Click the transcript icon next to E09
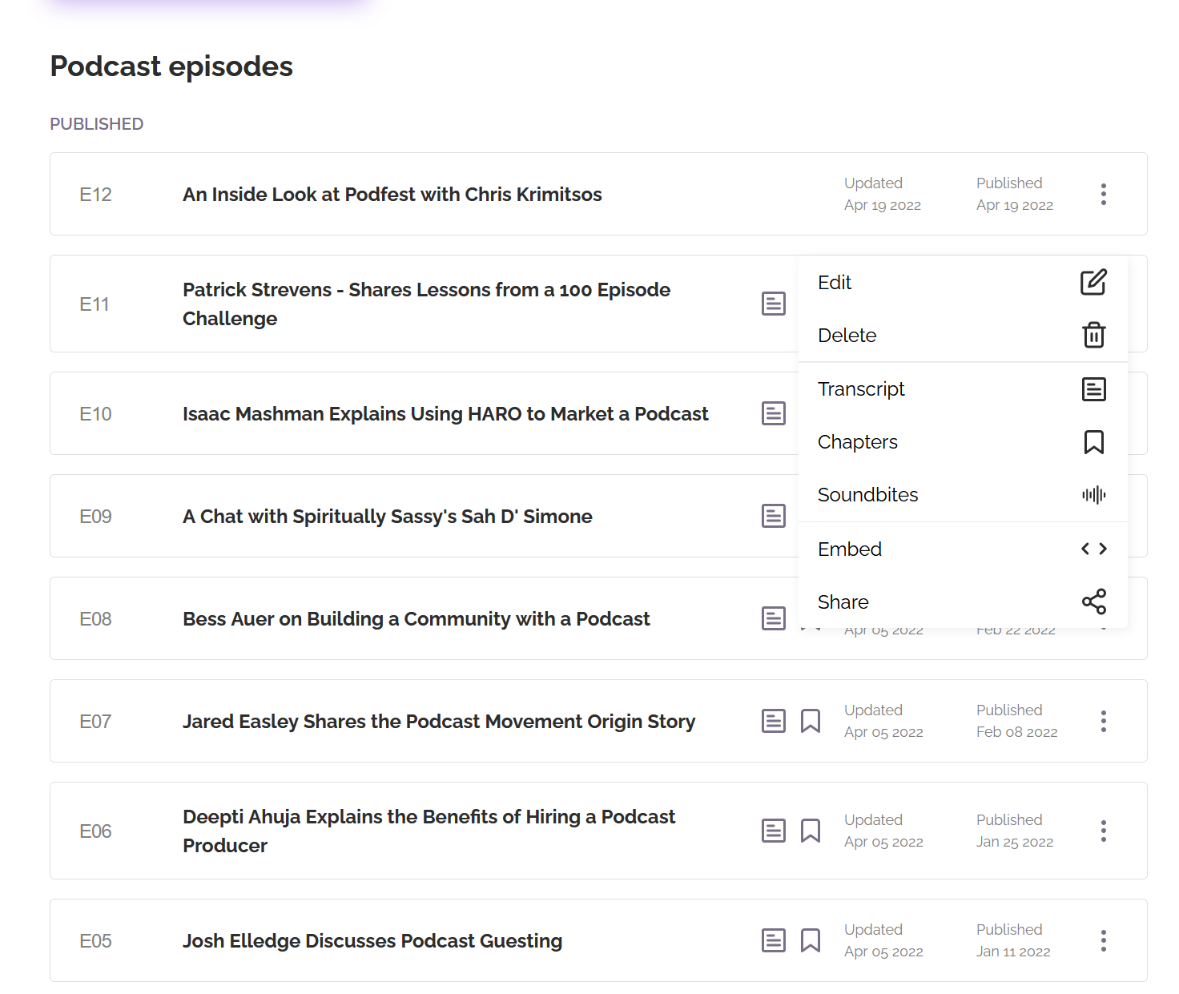The height and width of the screenshot is (994, 1179). click(773, 516)
